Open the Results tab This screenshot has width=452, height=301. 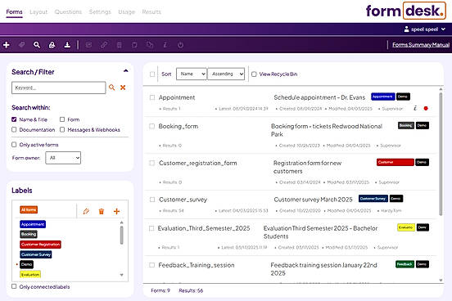151,11
